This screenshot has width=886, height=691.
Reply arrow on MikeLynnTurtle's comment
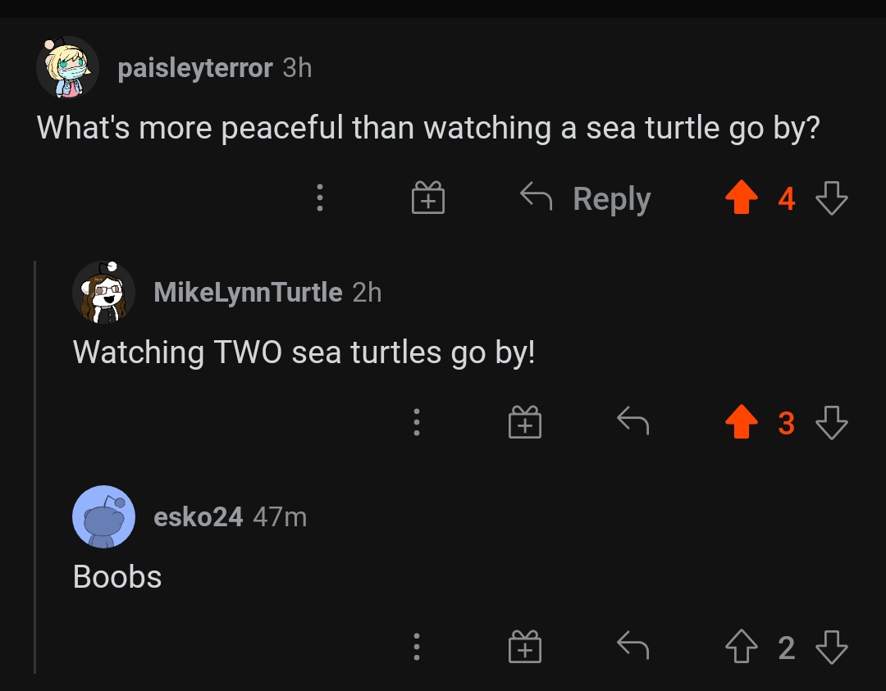coord(633,423)
